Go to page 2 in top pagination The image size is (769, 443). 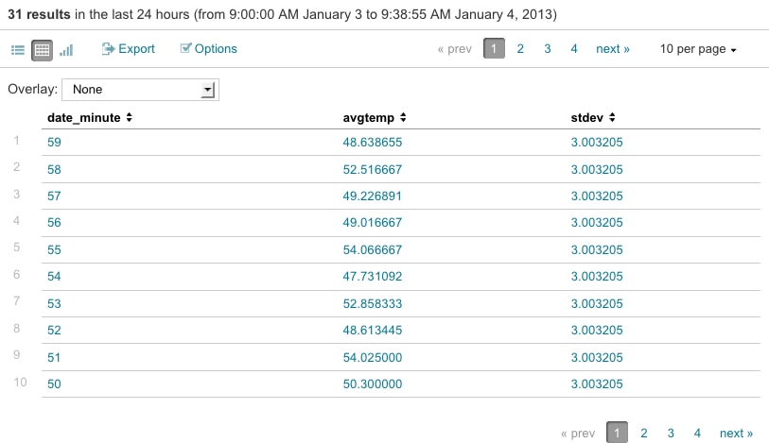(520, 48)
